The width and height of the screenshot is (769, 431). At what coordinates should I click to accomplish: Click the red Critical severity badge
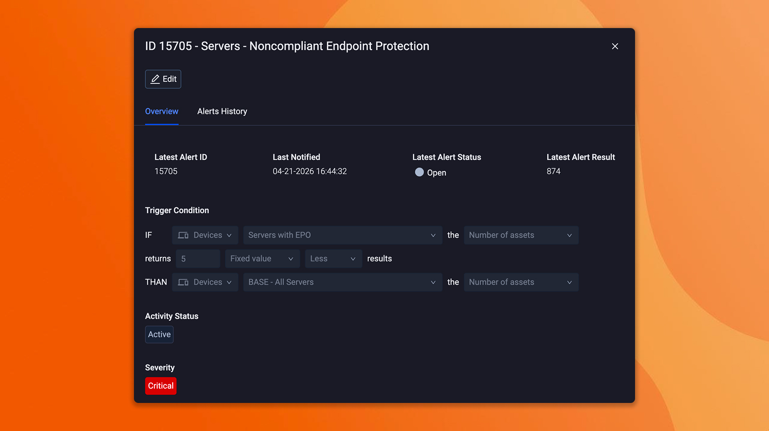[161, 386]
